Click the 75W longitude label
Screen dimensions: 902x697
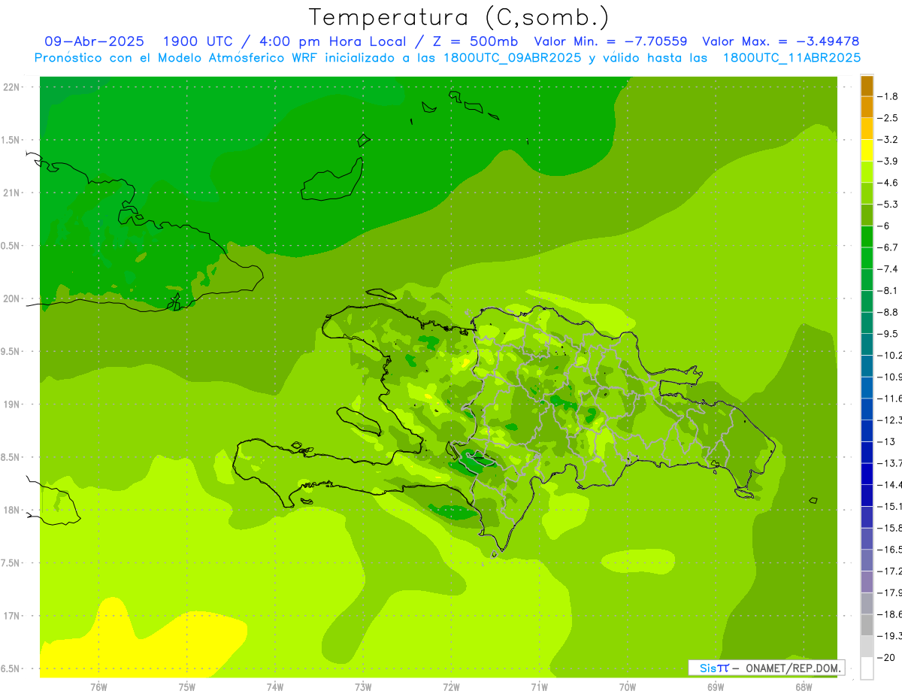[x=187, y=687]
